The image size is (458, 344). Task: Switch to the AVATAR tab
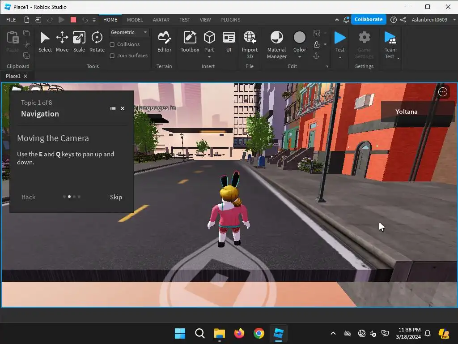coord(161,20)
